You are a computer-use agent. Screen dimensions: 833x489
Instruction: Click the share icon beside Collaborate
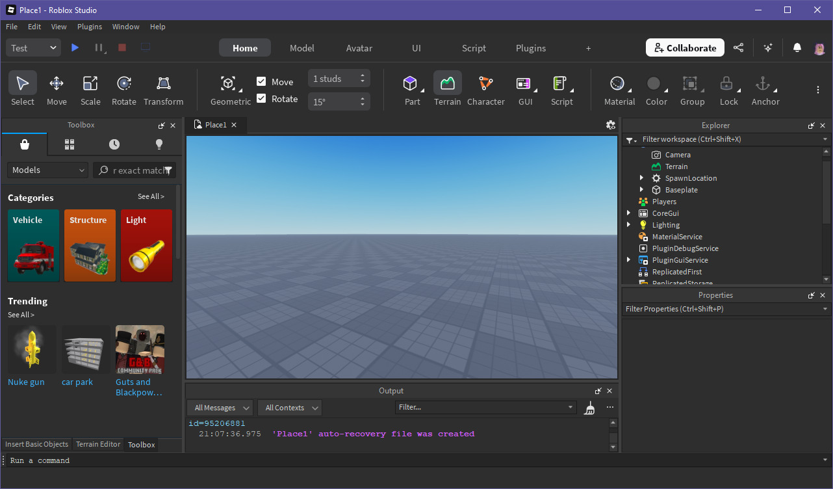pyautogui.click(x=739, y=47)
